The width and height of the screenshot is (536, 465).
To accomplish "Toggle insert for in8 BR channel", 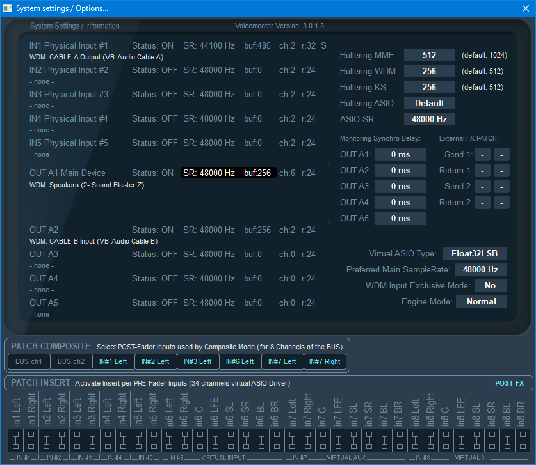I will (x=523, y=441).
